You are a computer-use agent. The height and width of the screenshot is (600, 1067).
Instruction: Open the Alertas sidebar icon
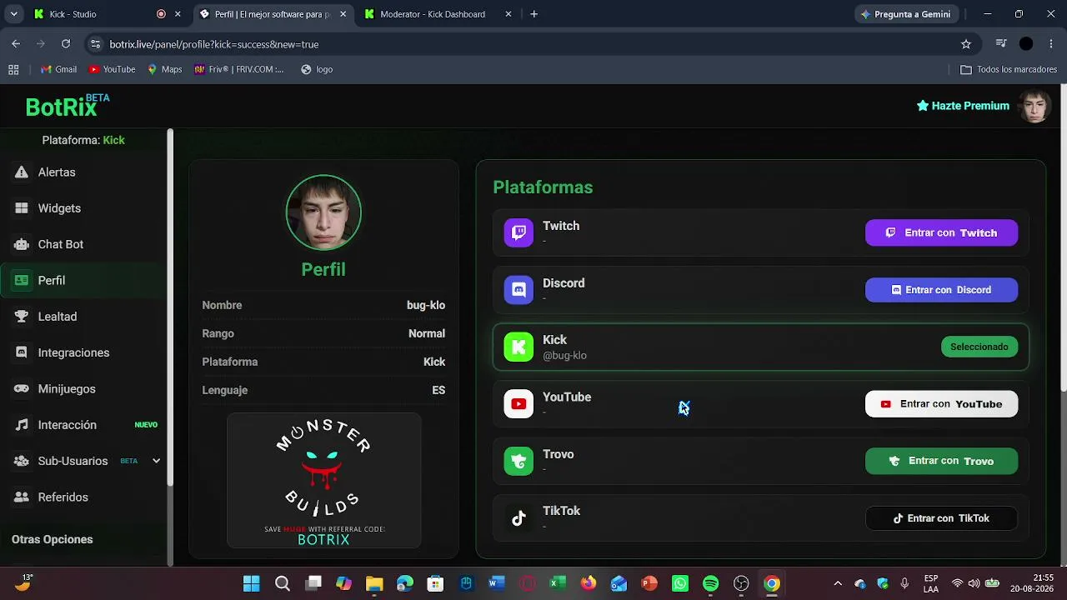coord(22,172)
